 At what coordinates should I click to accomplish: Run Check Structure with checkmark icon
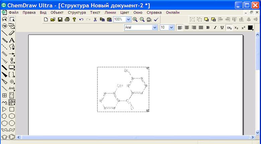pos(156,19)
